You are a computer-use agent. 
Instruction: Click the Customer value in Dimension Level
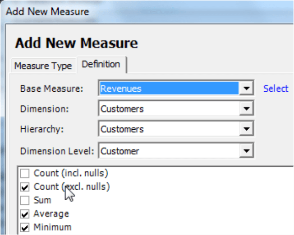(x=120, y=151)
